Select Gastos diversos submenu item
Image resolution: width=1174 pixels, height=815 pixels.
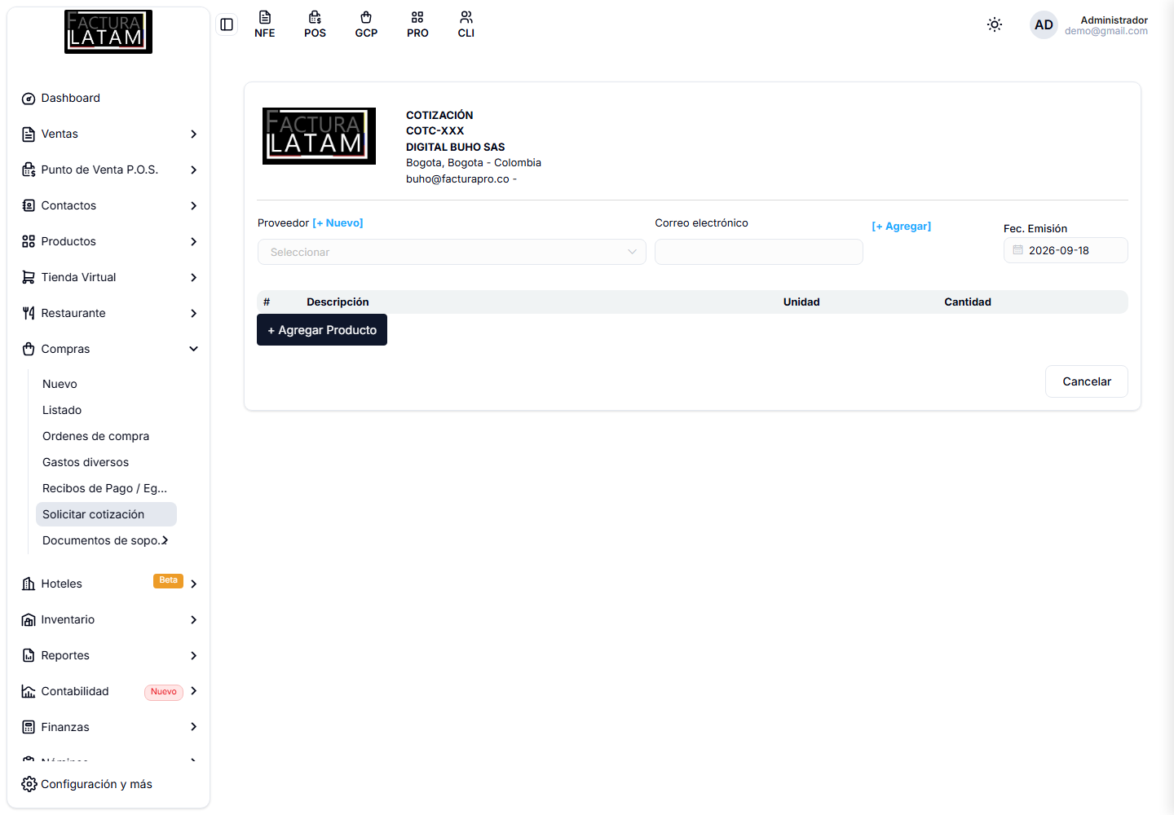86,462
